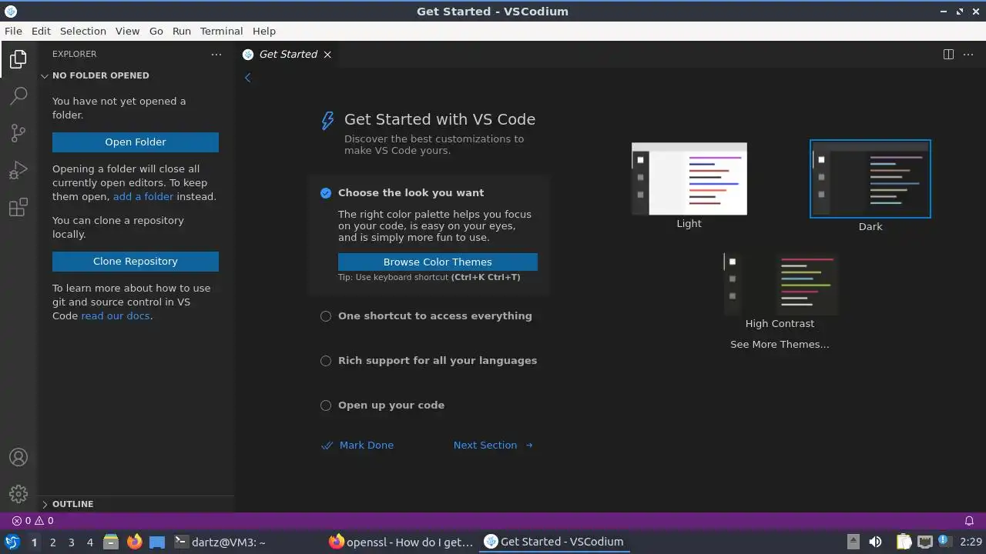Image resolution: width=986 pixels, height=554 pixels.
Task: Open the Go menu
Action: pos(156,32)
